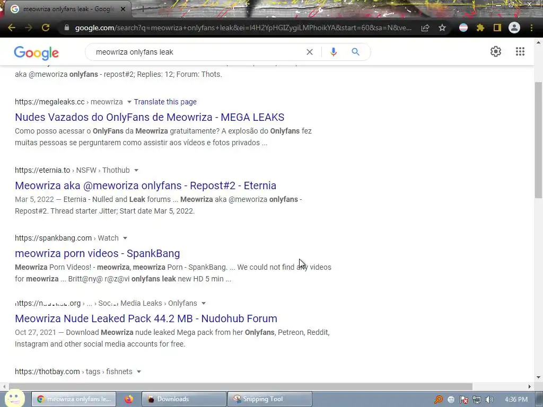The height and width of the screenshot is (407, 543).
Task: Click the horizontal scroll right arrow
Action: (x=529, y=386)
